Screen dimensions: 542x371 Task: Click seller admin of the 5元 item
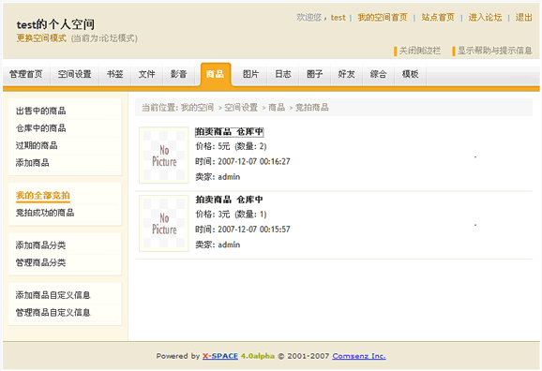pyautogui.click(x=229, y=177)
